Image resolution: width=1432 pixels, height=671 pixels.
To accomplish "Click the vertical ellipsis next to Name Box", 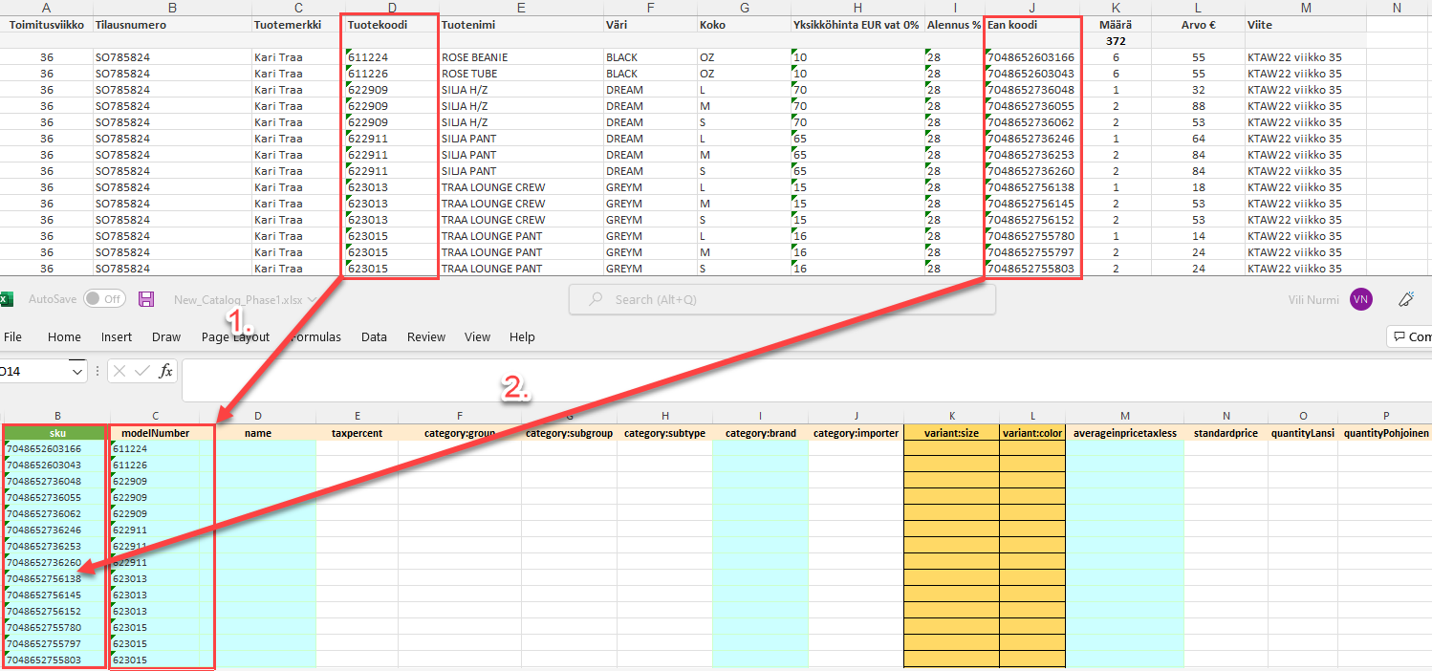I will (x=97, y=371).
